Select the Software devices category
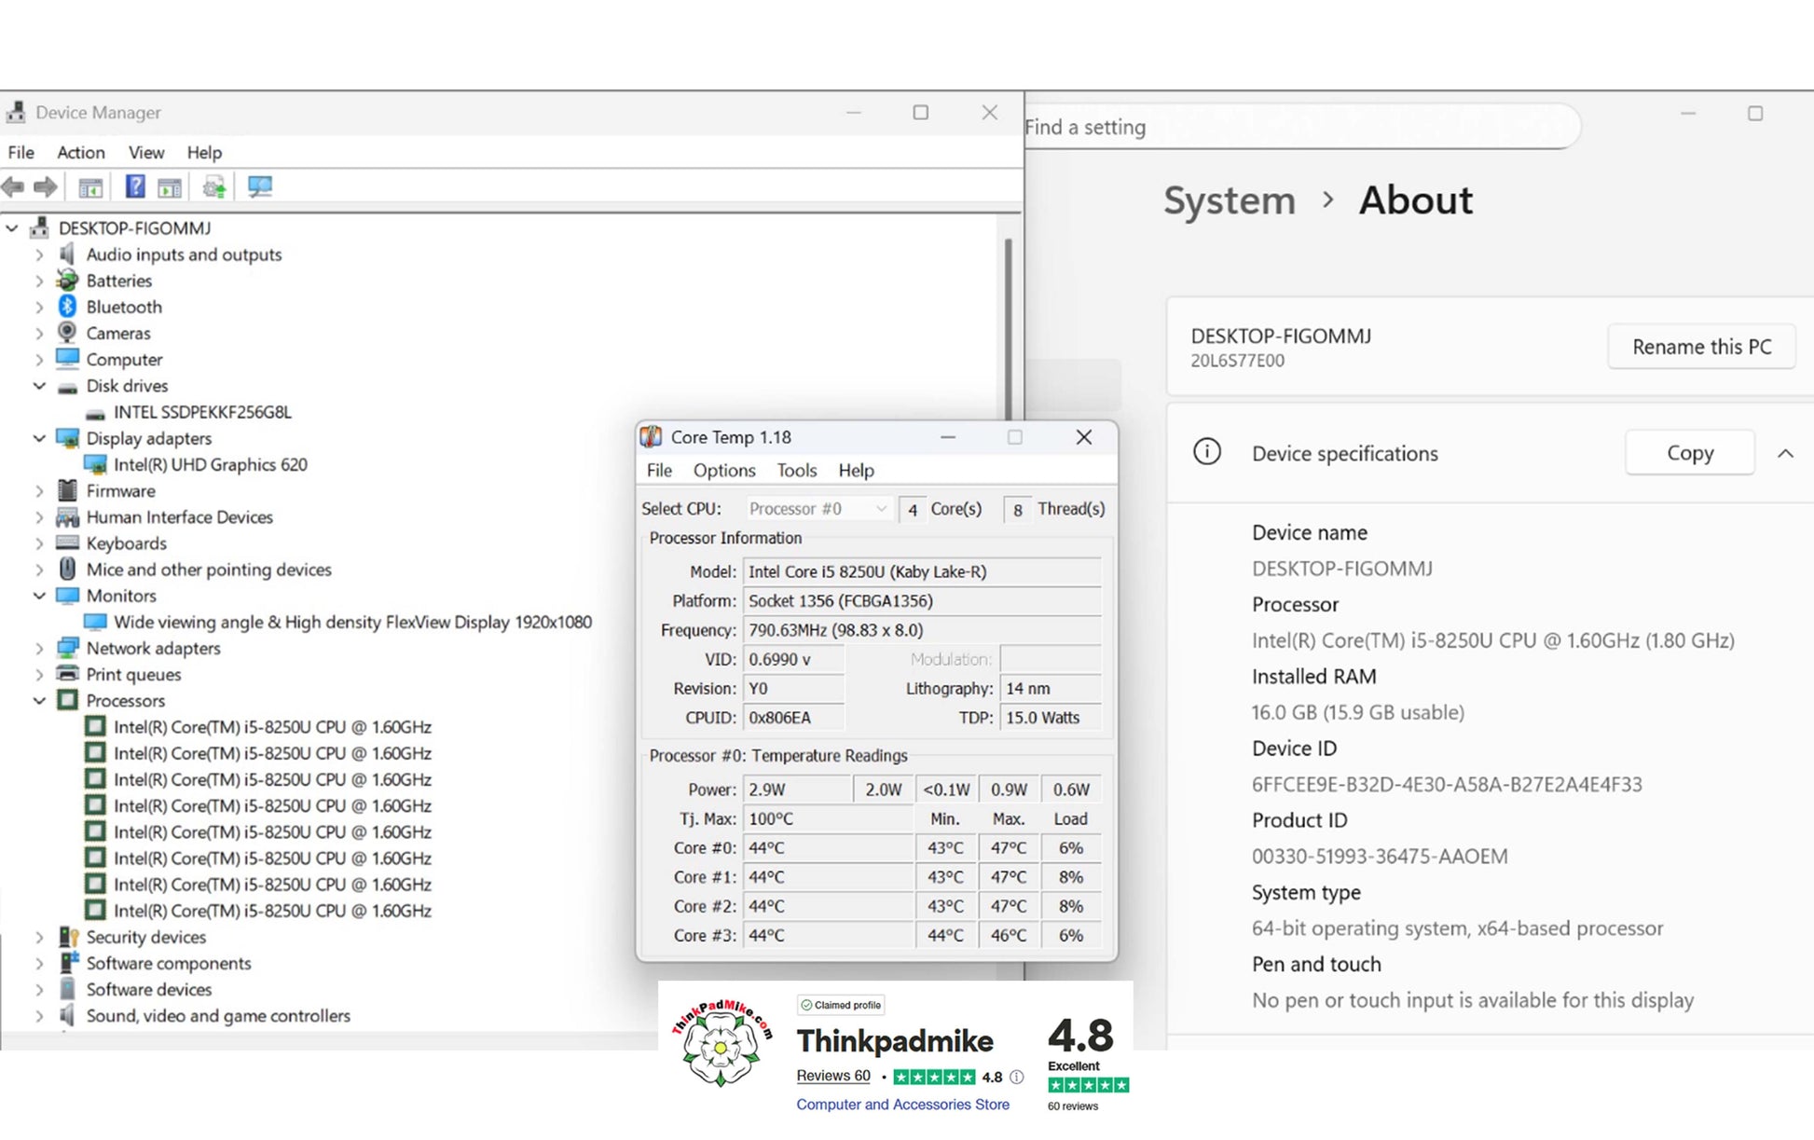The width and height of the screenshot is (1814, 1140). point(148,989)
